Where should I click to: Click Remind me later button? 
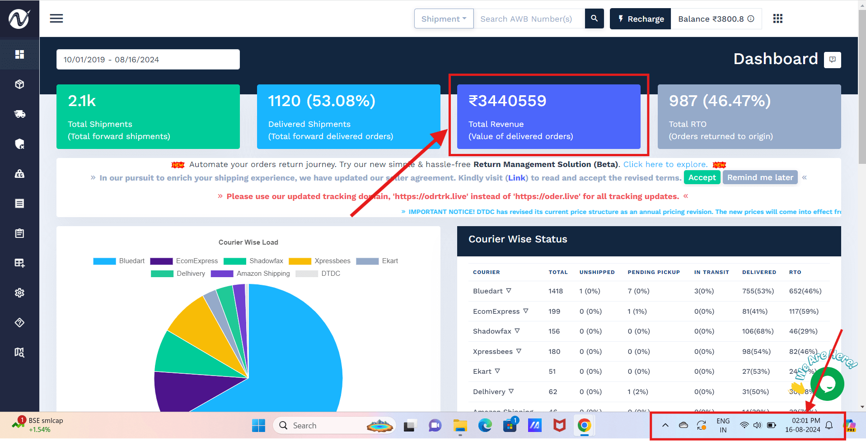[760, 177]
